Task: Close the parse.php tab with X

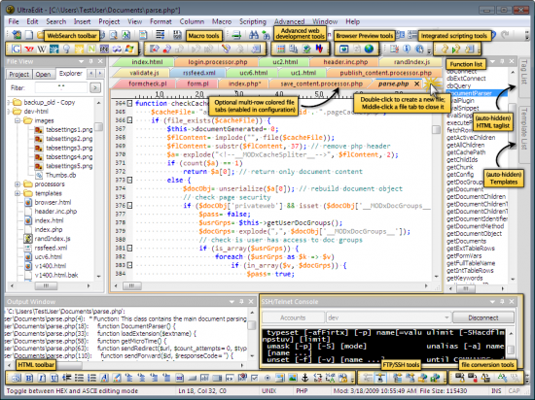Action: (416, 83)
